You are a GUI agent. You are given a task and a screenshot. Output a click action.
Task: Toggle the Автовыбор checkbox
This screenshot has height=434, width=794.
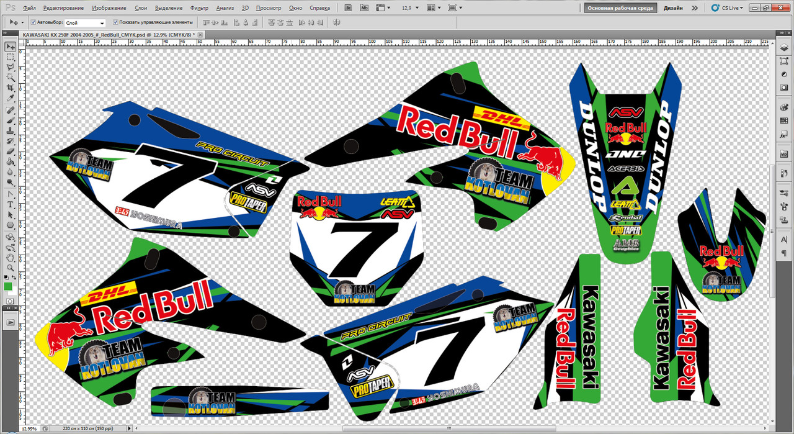[x=33, y=22]
